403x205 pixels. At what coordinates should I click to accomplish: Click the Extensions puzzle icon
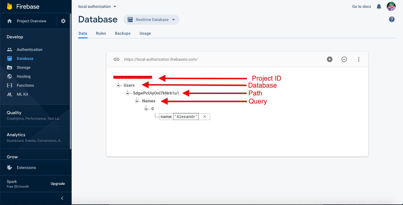tap(10, 168)
